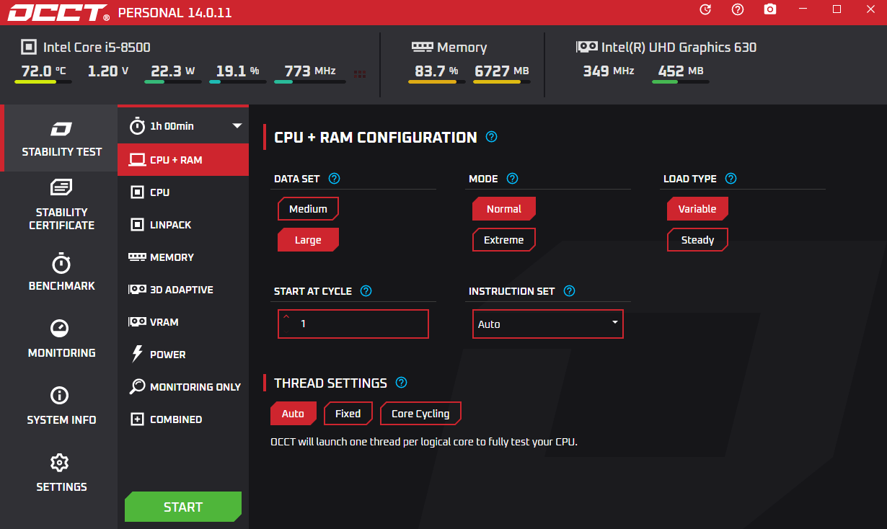The height and width of the screenshot is (529, 887).
Task: Click the update refresh icon in title bar
Action: click(705, 9)
